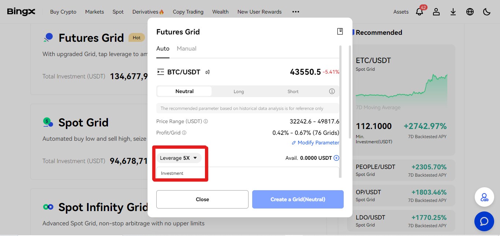Open the language globe icon
Screen dimensions: 500x236
pos(470,12)
